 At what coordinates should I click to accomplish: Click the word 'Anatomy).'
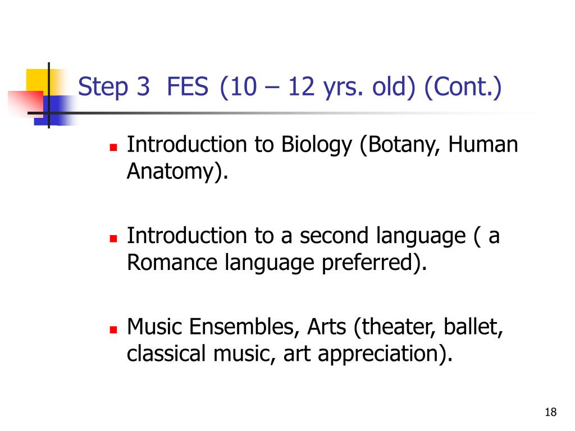(x=177, y=172)
